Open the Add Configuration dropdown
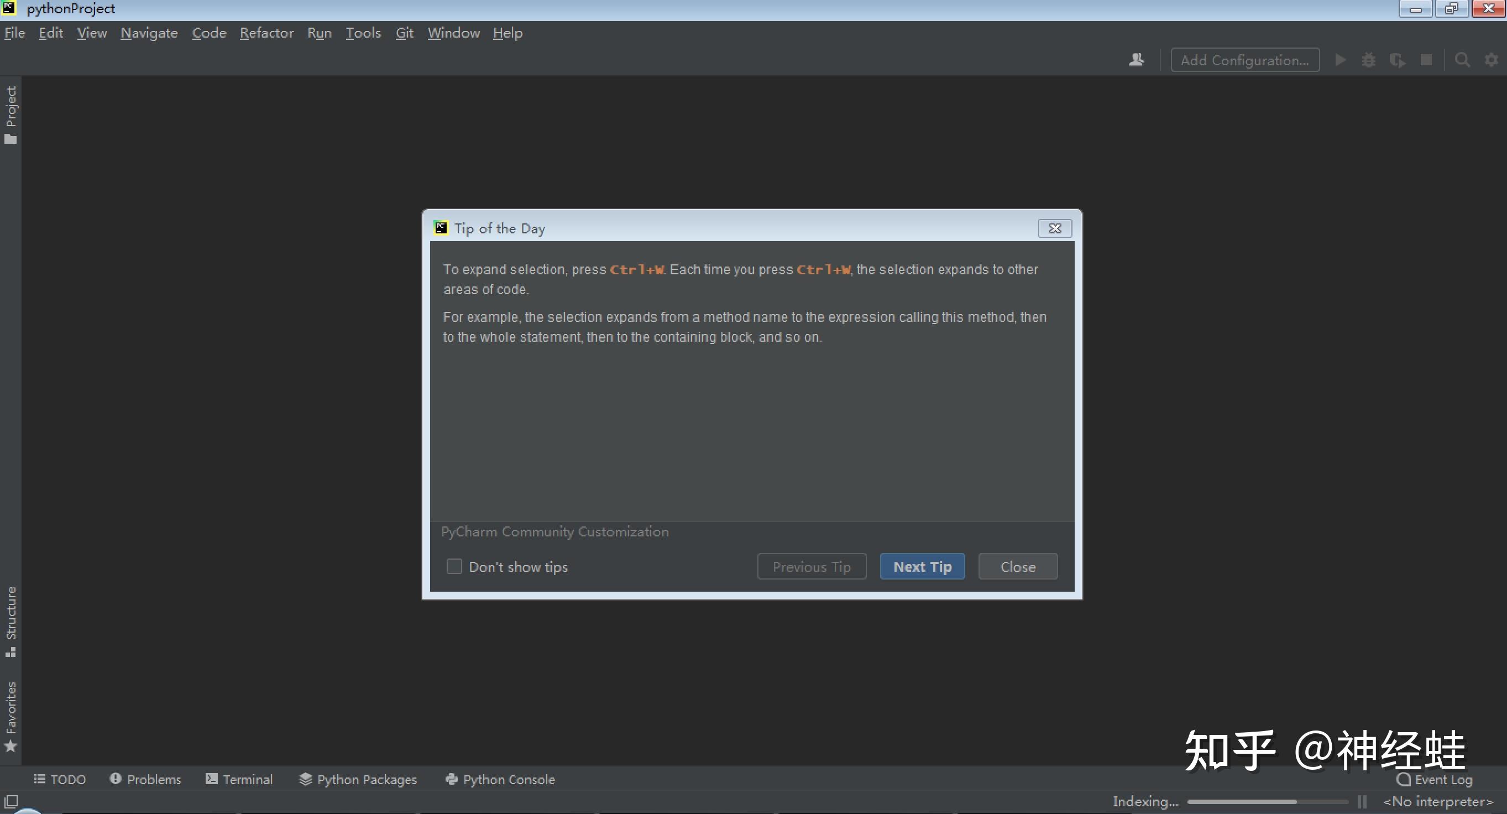 click(x=1245, y=60)
